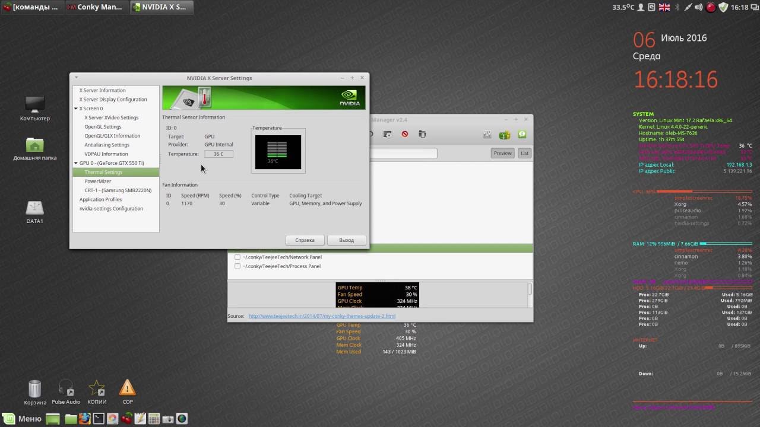Click show desktop icon in bottom panel

[x=53, y=419]
